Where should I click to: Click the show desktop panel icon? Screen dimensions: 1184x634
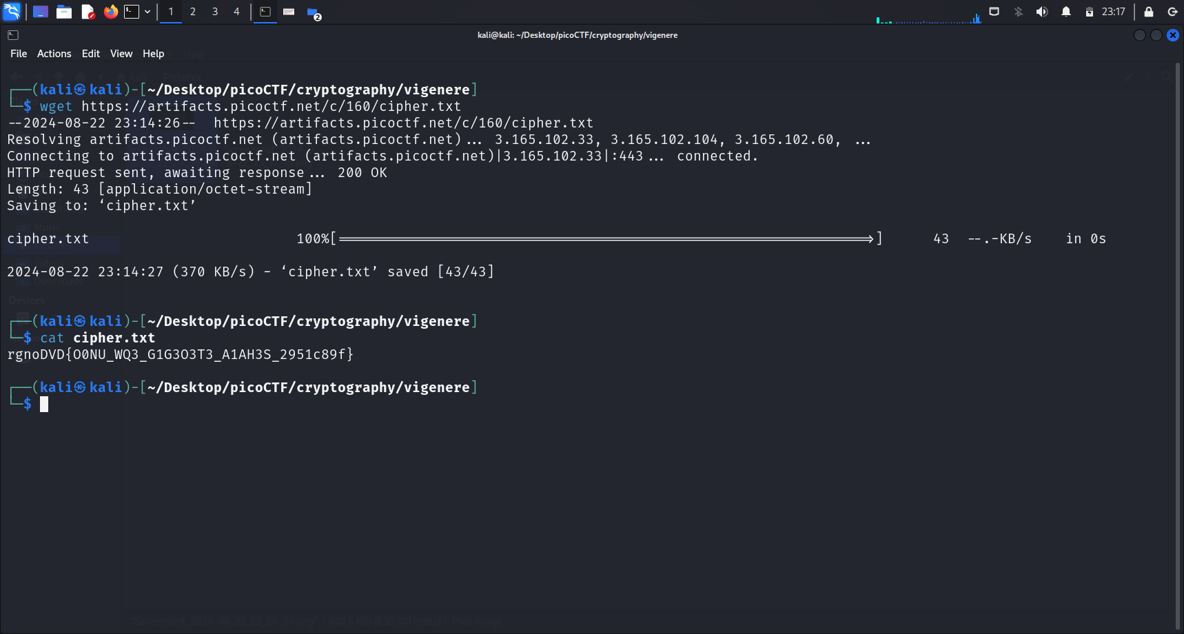[x=41, y=12]
